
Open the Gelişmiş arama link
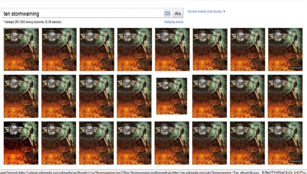(173, 22)
